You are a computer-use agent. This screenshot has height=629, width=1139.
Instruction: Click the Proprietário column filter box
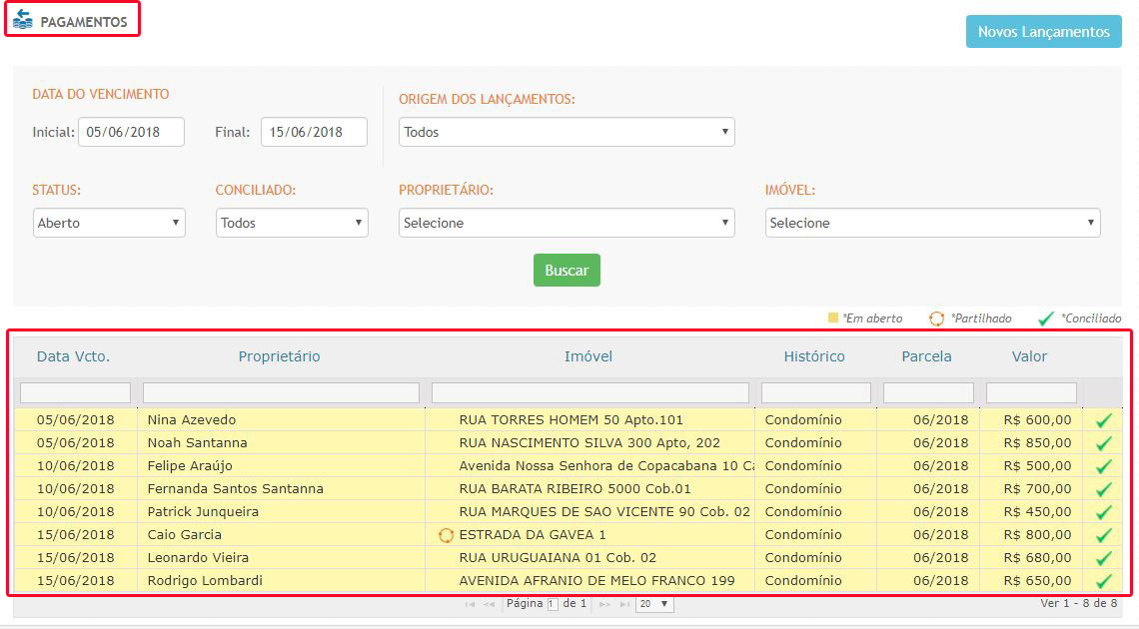(x=281, y=392)
